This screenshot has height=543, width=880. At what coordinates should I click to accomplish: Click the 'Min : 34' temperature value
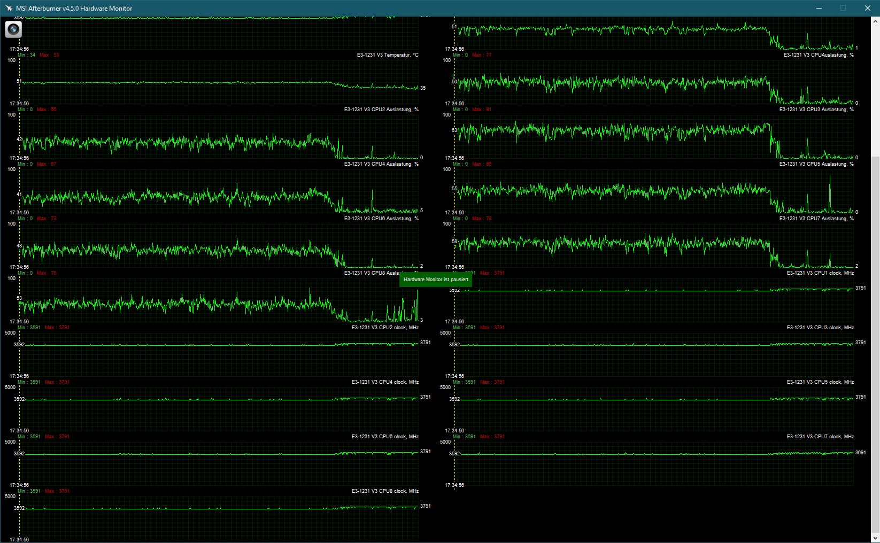(27, 55)
